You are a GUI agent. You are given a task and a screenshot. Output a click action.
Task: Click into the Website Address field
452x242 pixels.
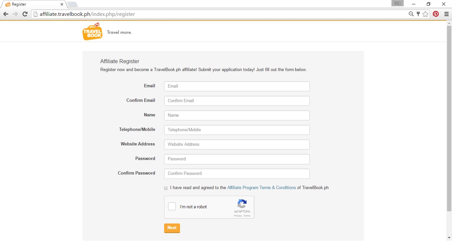(x=237, y=144)
